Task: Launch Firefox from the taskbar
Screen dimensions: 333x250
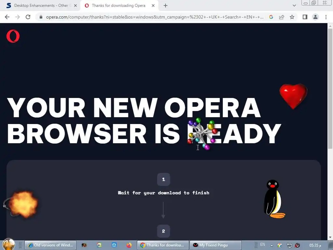Action: (x=129, y=245)
